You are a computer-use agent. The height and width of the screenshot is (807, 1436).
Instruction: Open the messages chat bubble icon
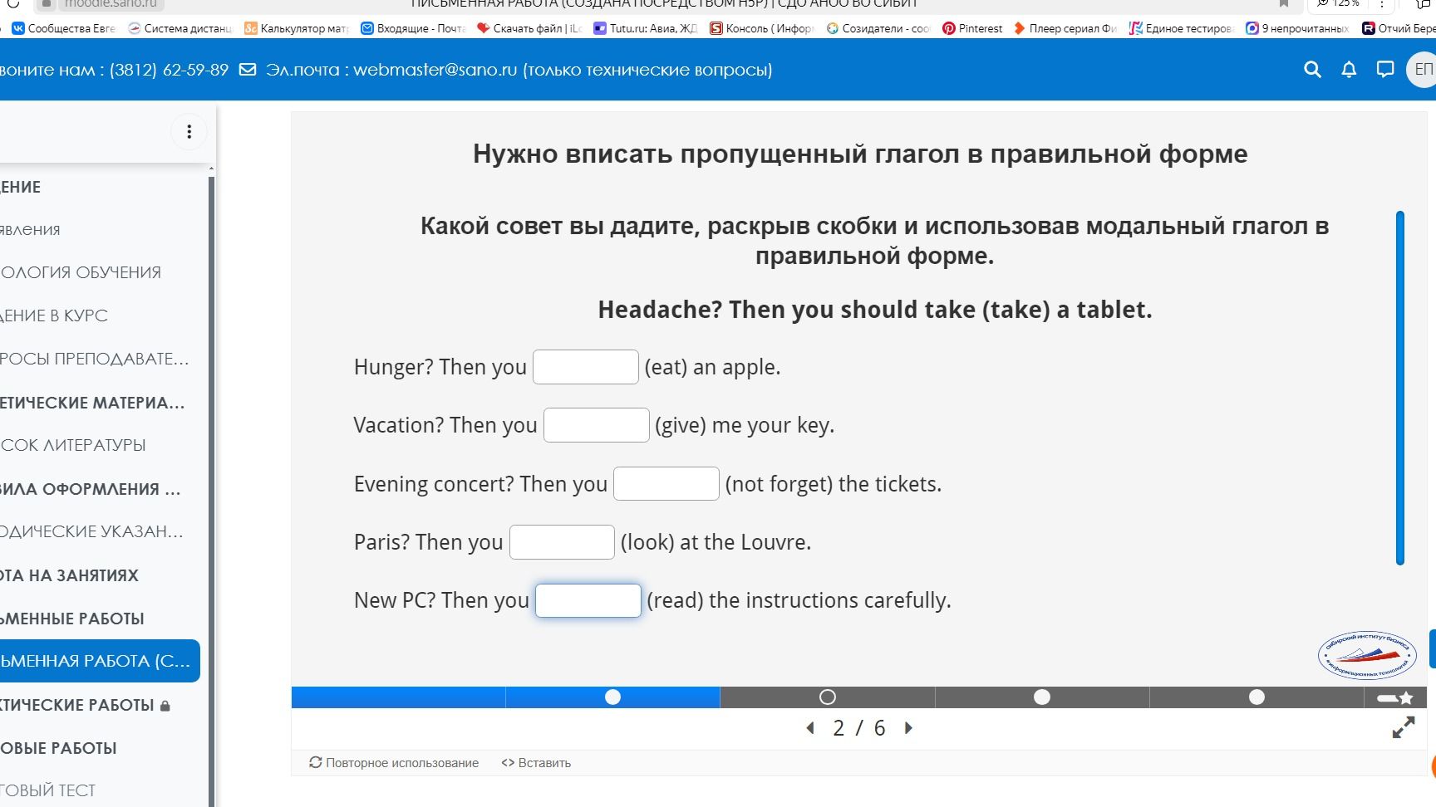tap(1384, 70)
